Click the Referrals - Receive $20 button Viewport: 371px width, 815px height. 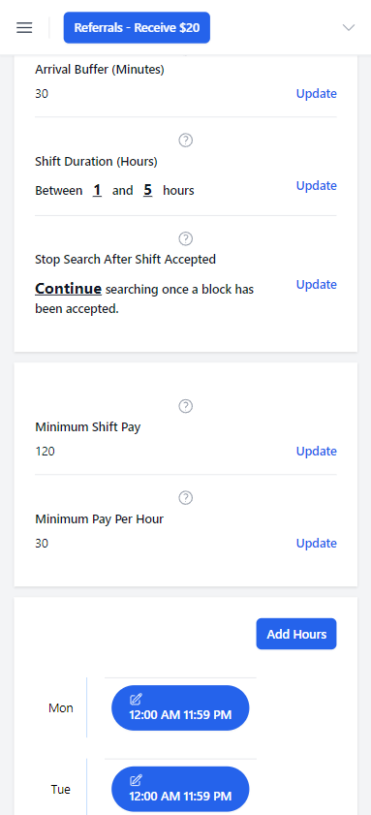coord(137,27)
